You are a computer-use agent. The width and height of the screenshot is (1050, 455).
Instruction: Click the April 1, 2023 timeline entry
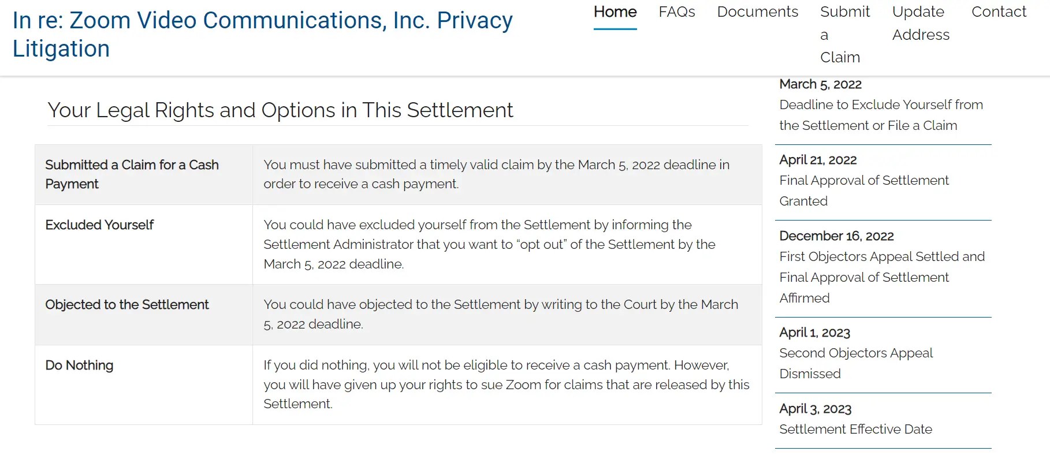tap(814, 333)
